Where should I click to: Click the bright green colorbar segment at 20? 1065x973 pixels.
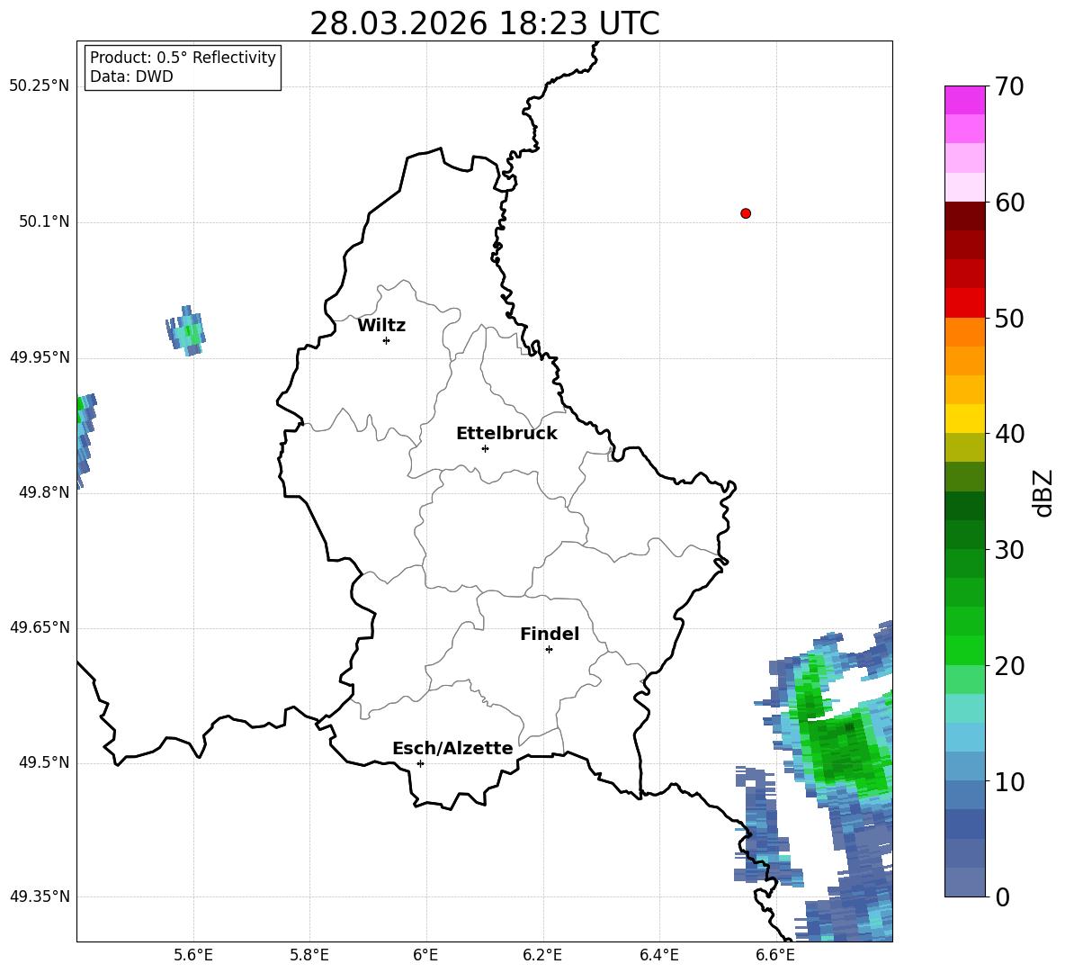pyautogui.click(x=964, y=650)
